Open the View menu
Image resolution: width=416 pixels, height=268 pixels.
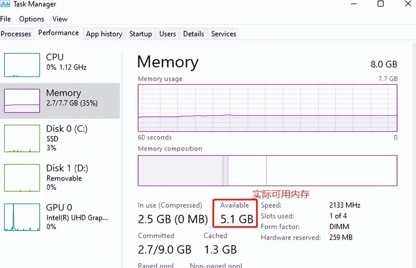(60, 19)
